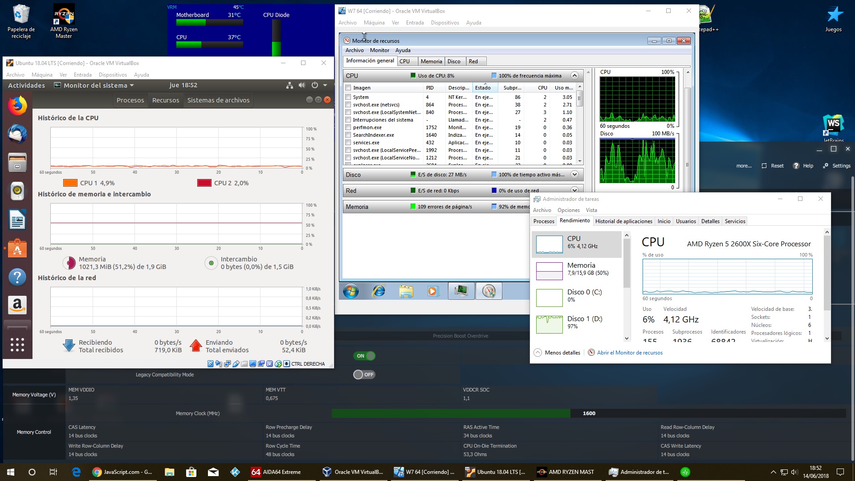Open Windows Media Player in W7 taskbar
The image size is (855, 481).
coord(432,291)
